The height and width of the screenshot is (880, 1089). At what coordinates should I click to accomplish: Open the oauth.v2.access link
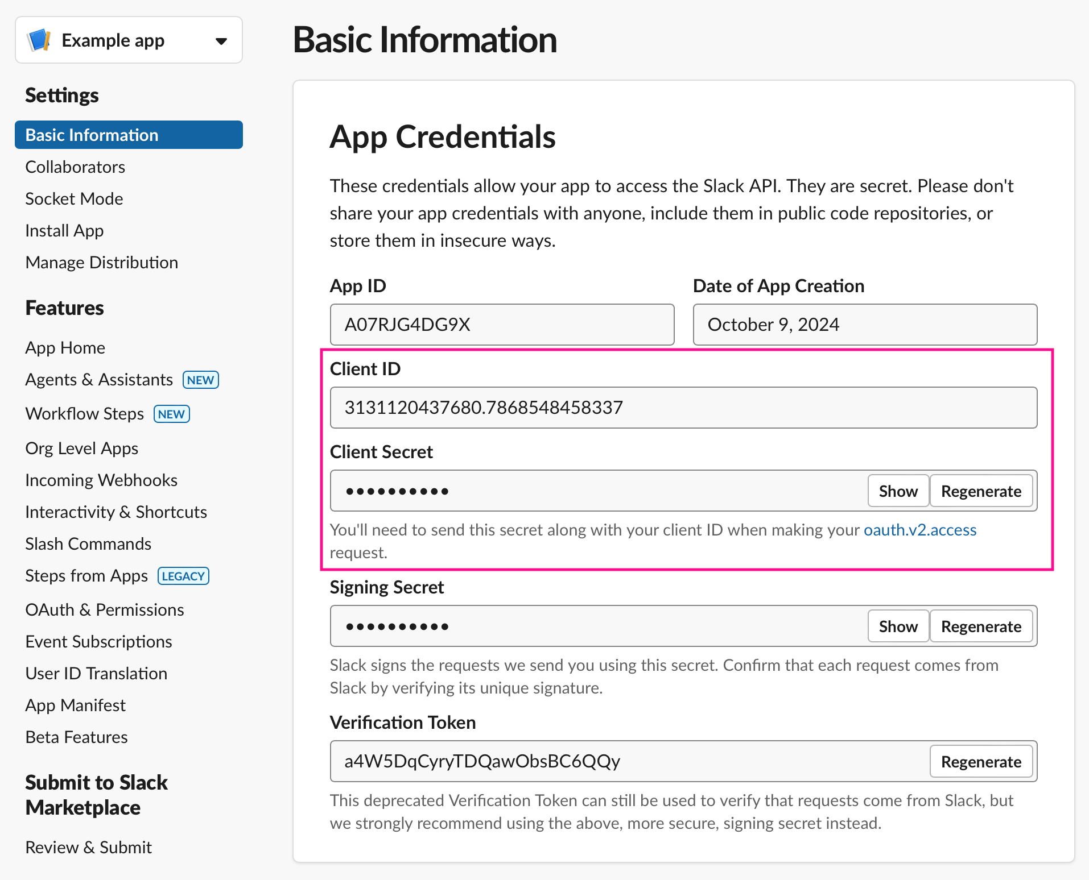(x=919, y=530)
